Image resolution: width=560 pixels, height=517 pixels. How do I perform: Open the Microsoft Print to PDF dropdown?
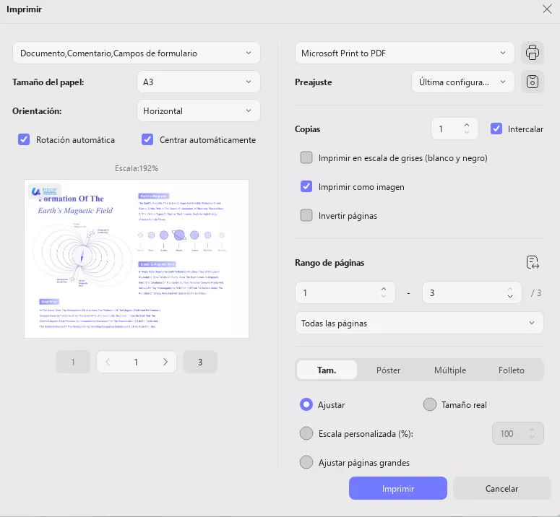click(x=404, y=53)
